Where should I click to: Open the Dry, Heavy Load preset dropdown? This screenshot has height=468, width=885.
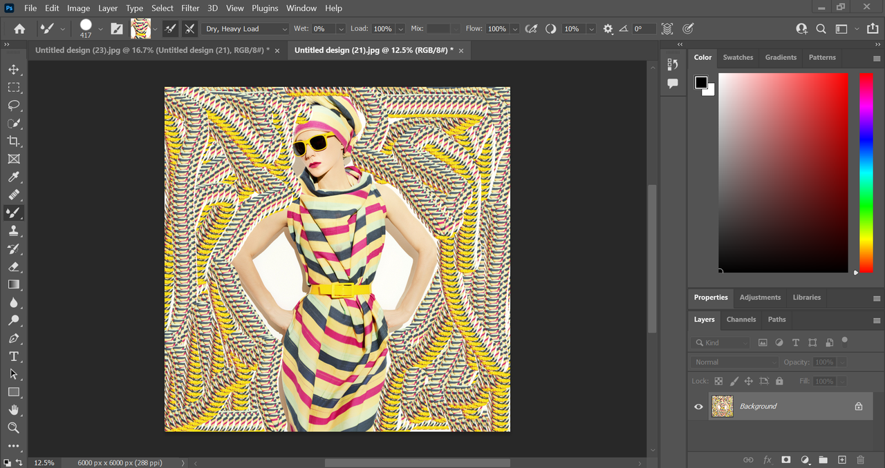(x=245, y=29)
